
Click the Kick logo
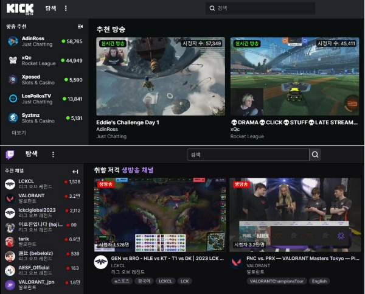20,9
